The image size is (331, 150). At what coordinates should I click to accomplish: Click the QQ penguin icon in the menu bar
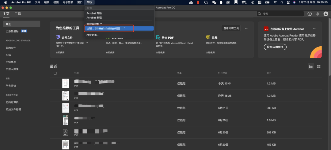pos(221,2)
